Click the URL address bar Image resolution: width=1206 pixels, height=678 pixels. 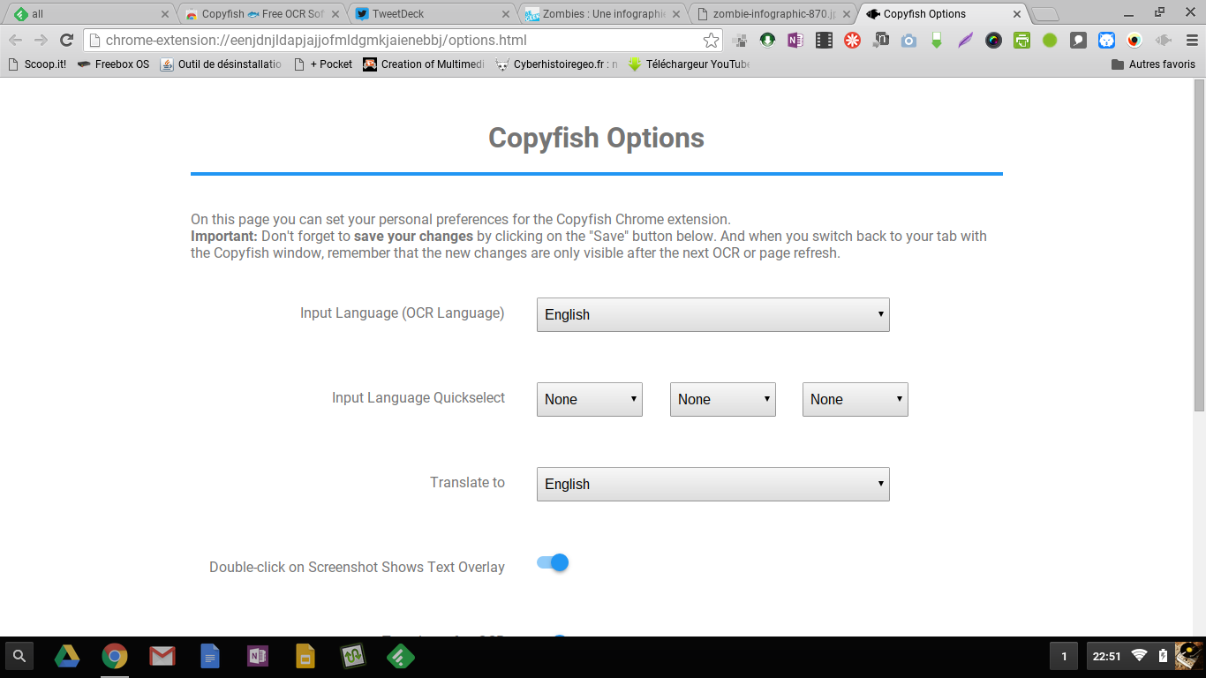(402, 40)
